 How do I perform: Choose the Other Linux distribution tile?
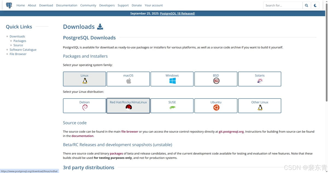[x=260, y=106]
